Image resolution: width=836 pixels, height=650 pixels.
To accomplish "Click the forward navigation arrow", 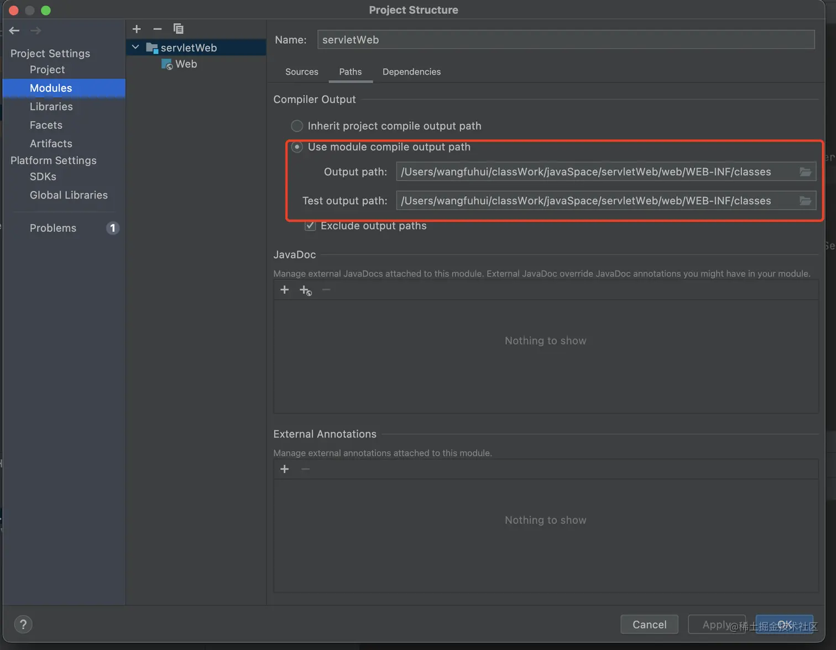I will click(x=36, y=30).
